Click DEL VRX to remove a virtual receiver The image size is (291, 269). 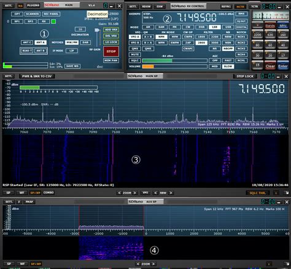coord(111,36)
